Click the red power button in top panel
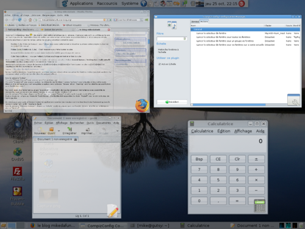 click(x=242, y=4)
